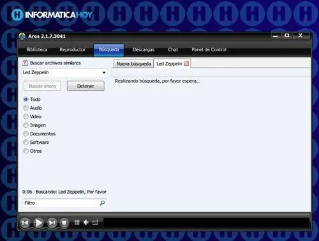Mute audio with the speaker icon
The image size is (319, 241).
point(86,222)
